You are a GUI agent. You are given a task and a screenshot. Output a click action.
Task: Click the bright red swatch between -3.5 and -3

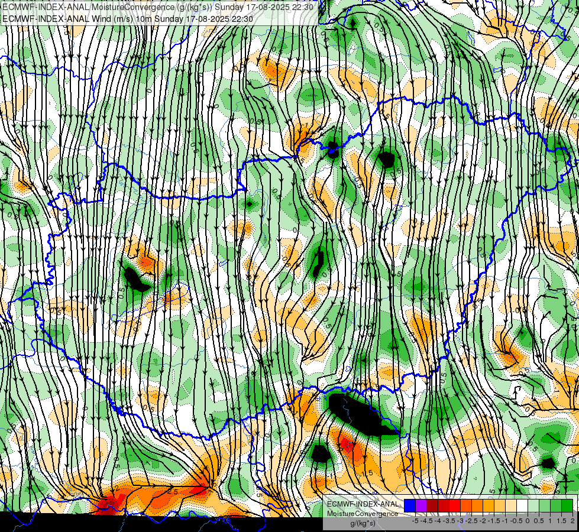455,506
